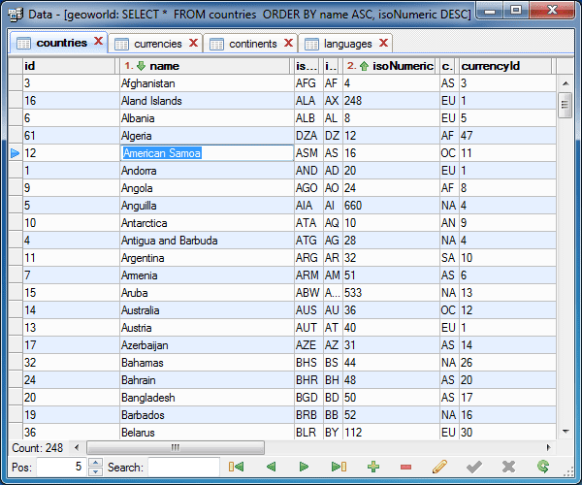The width and height of the screenshot is (582, 485).
Task: Select the Bahrain name cell
Action: (x=207, y=379)
